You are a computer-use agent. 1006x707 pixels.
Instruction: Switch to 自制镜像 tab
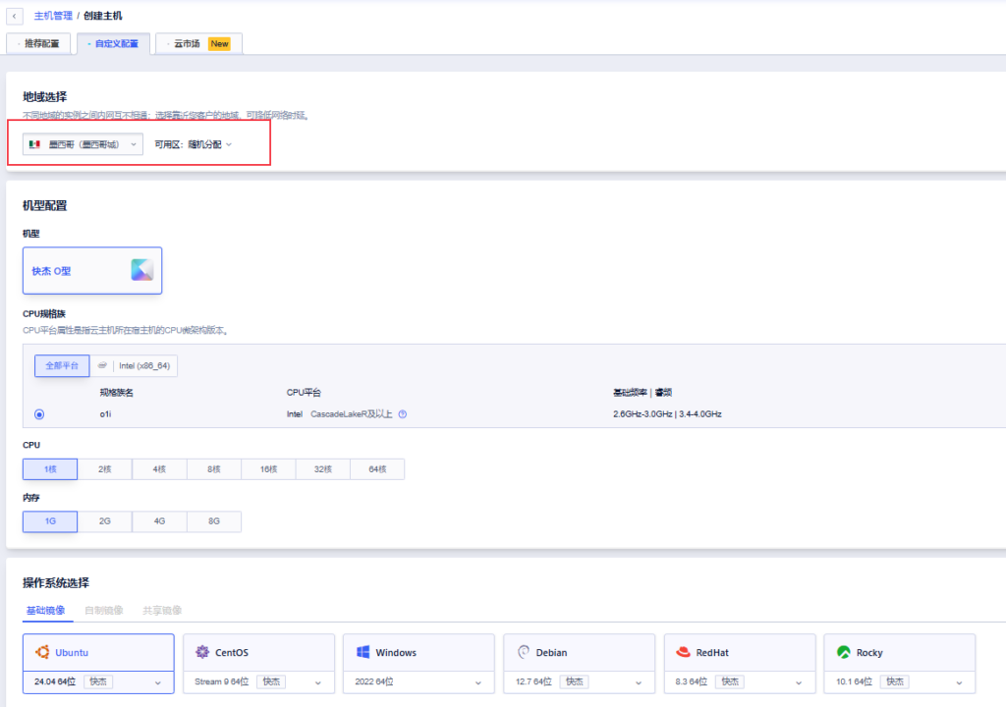coord(104,610)
